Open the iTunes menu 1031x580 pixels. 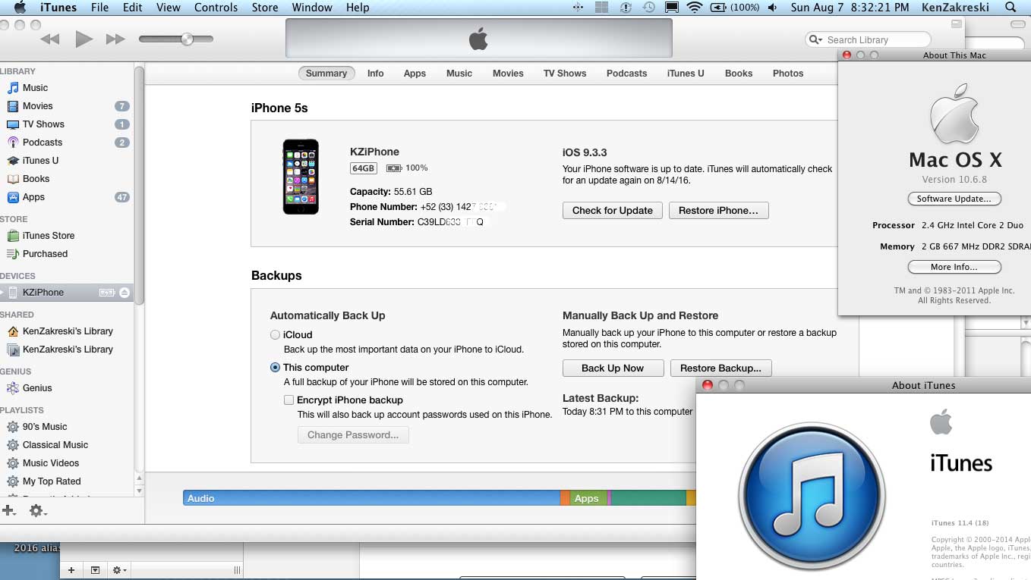57,8
